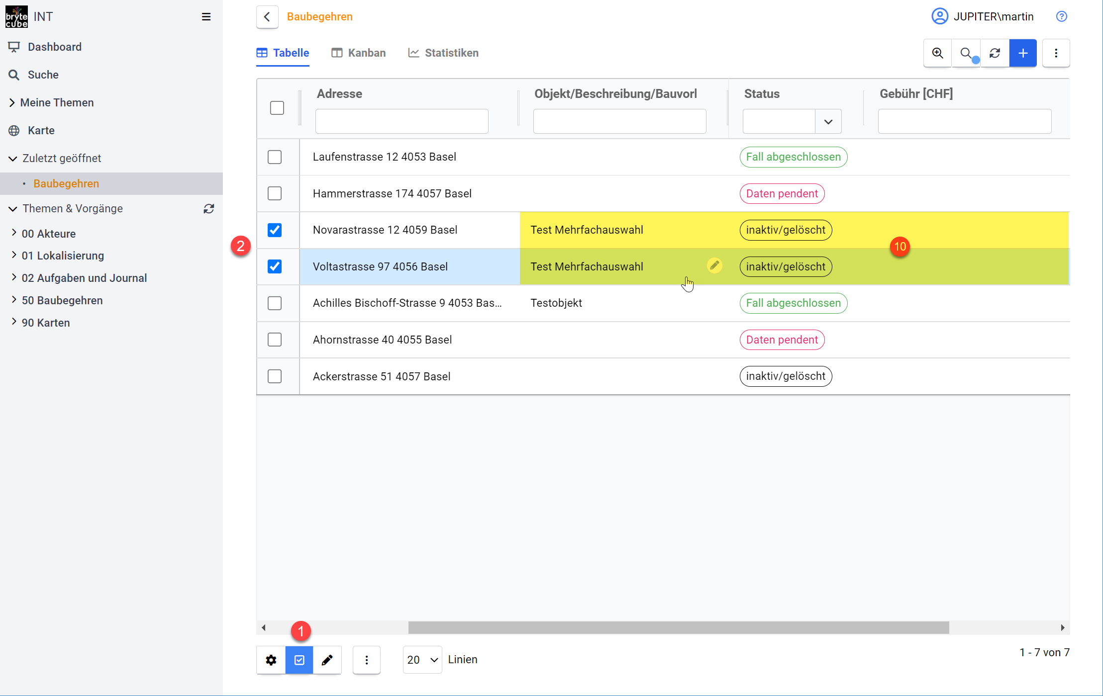Screen dimensions: 1103x696
Task: Click the Suche magnifier icon
Action: [x=14, y=75]
